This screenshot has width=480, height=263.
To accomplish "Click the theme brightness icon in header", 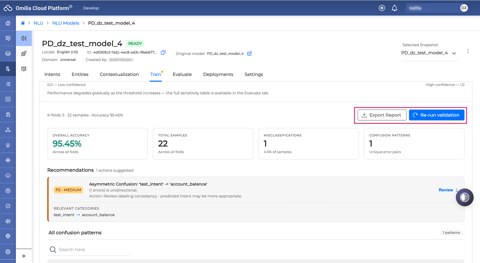I will tap(382, 8).
